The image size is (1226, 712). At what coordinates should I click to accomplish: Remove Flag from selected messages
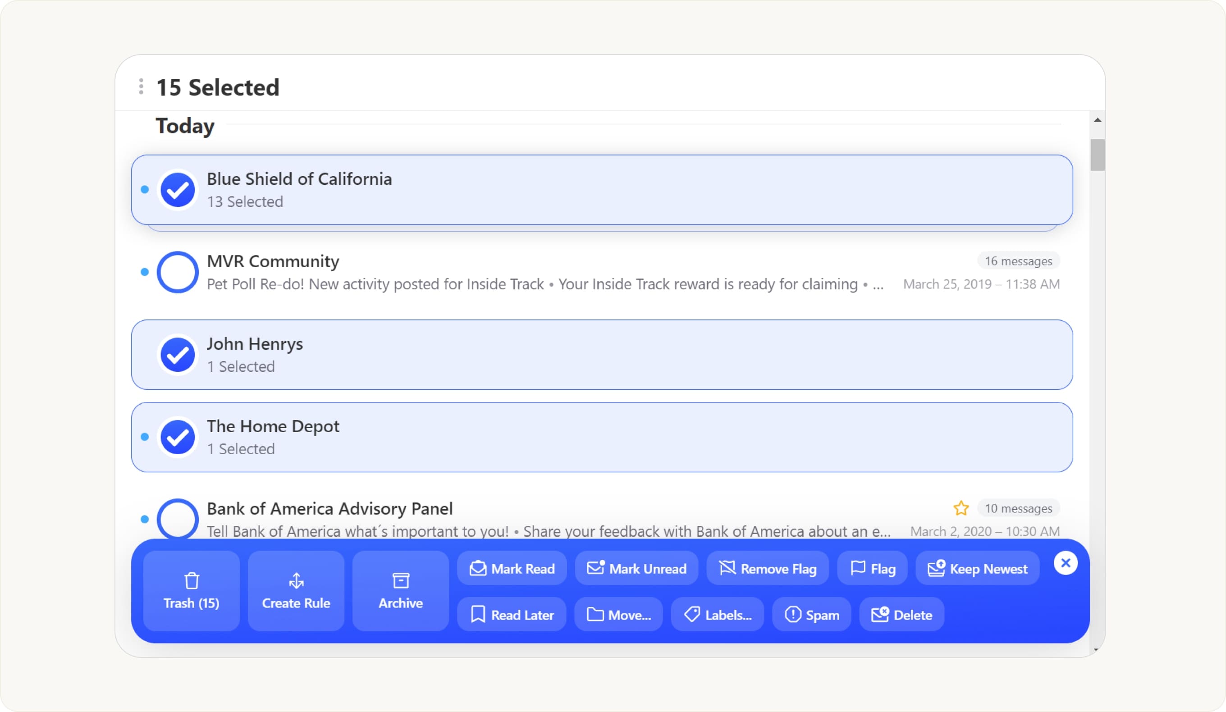point(767,568)
